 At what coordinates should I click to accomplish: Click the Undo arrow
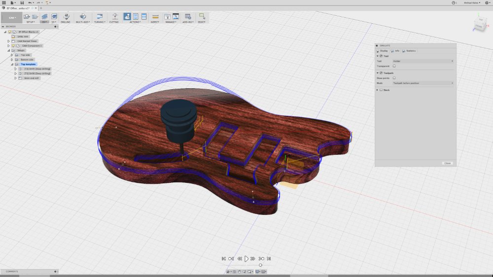pos(30,2)
